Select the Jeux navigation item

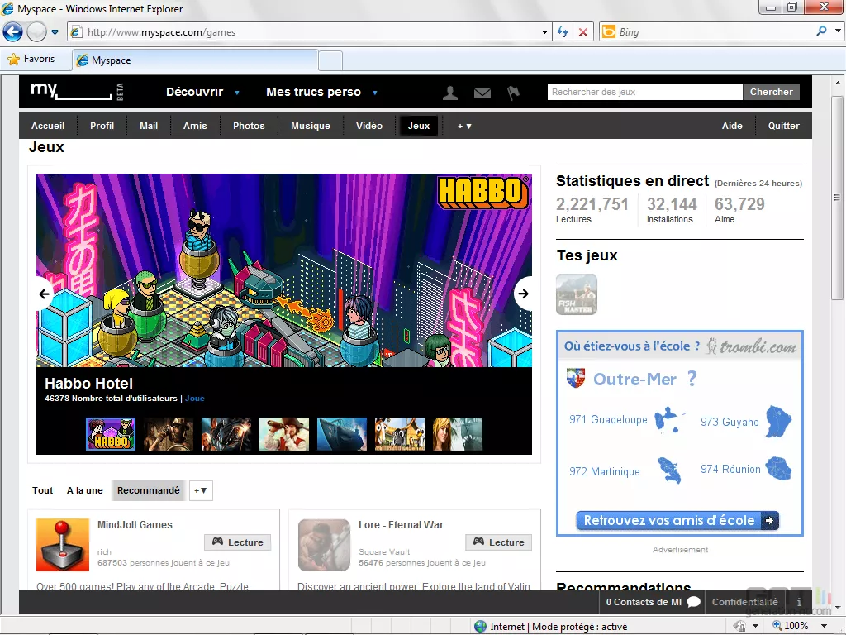point(419,126)
